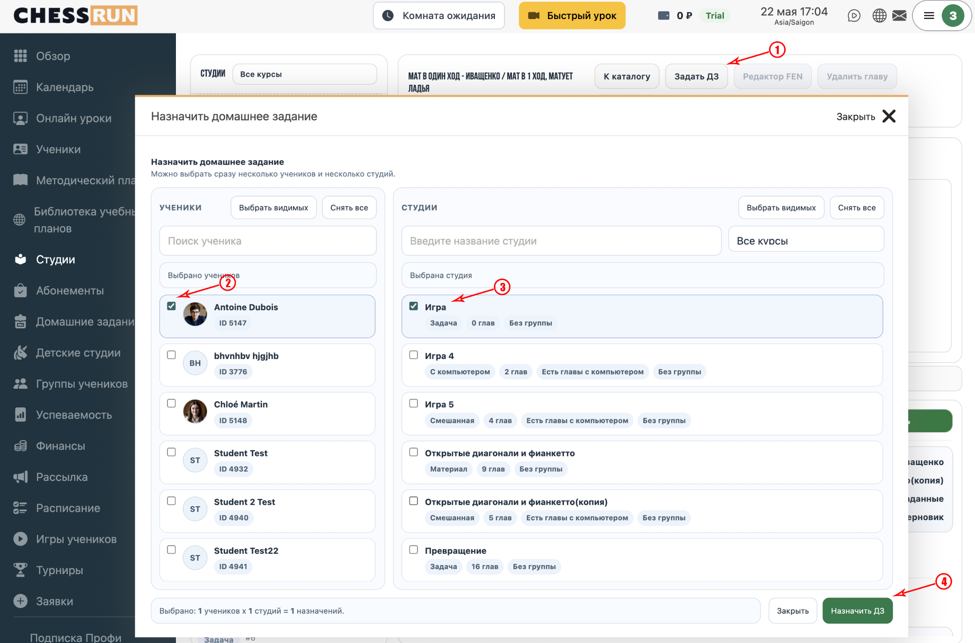Close the homework dialog with X
Viewport: 975px width, 643px height.
coord(889,117)
